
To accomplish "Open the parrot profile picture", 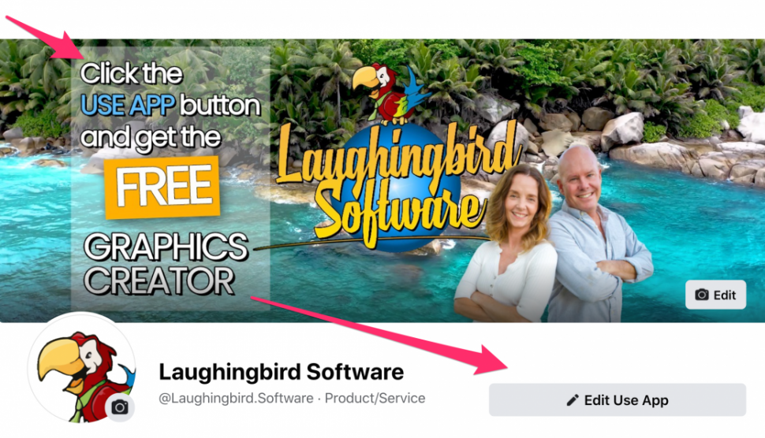I will coord(81,368).
